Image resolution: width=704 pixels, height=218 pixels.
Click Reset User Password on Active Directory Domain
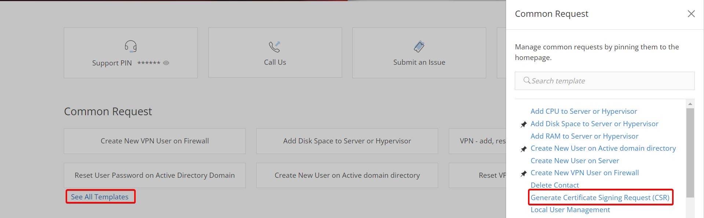155,176
